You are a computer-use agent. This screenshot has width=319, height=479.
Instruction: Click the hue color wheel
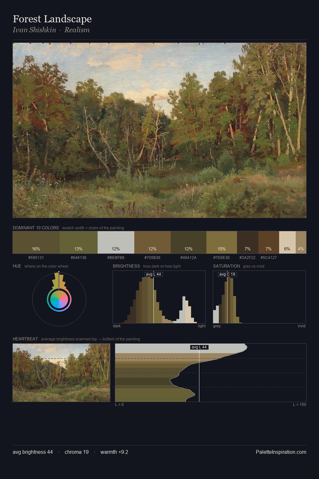click(x=59, y=299)
